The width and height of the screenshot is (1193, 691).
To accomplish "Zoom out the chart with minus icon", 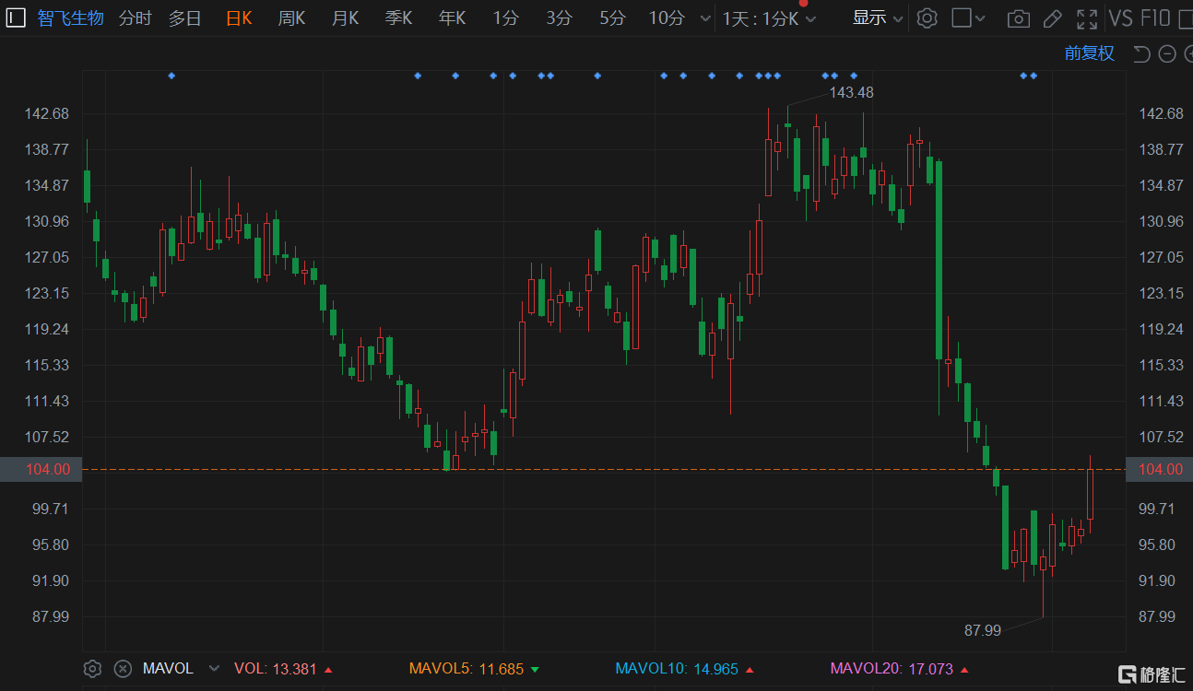I will pos(1166,53).
